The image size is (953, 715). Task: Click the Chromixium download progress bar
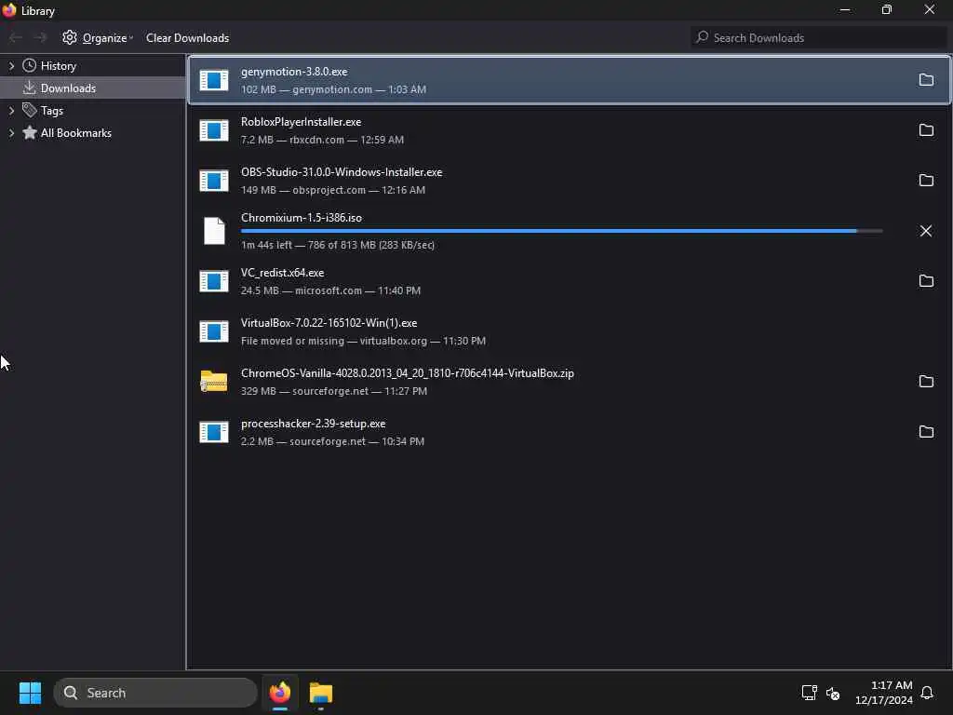(x=561, y=231)
